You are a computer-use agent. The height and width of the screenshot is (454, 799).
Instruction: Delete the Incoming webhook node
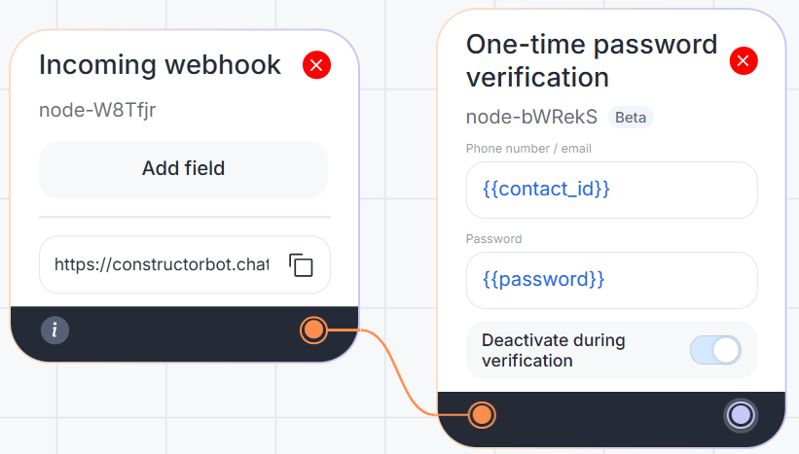pos(317,65)
